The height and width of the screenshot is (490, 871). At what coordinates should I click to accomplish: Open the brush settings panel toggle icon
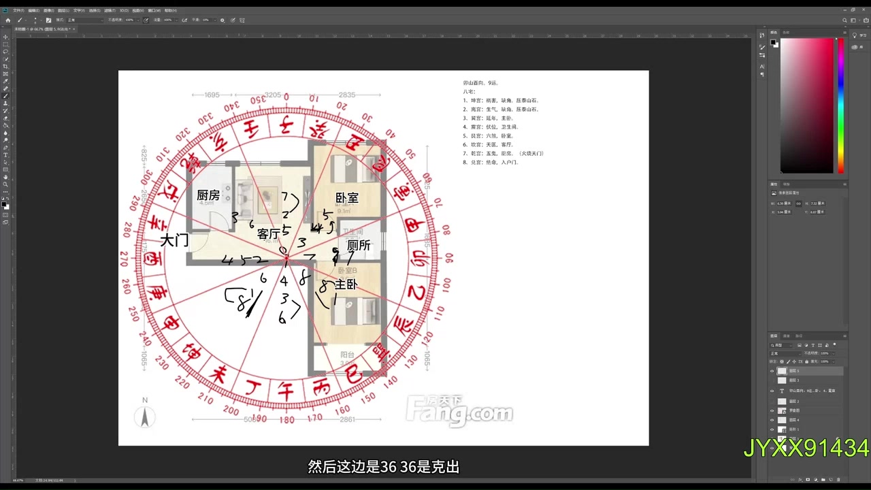[48, 20]
